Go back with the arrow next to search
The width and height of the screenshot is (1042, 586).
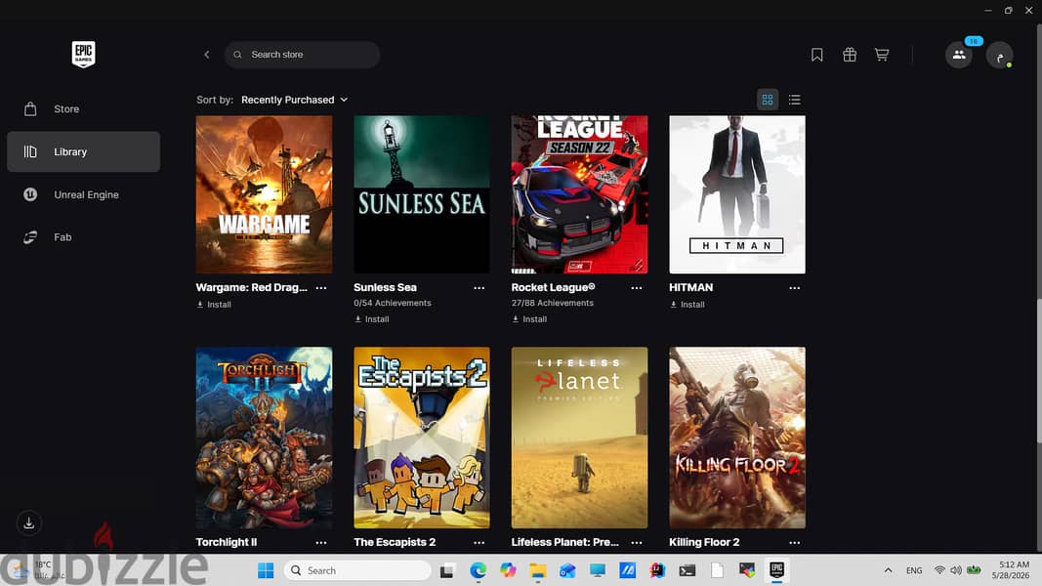click(207, 55)
